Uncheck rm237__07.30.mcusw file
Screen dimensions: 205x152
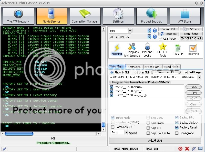(111, 87)
